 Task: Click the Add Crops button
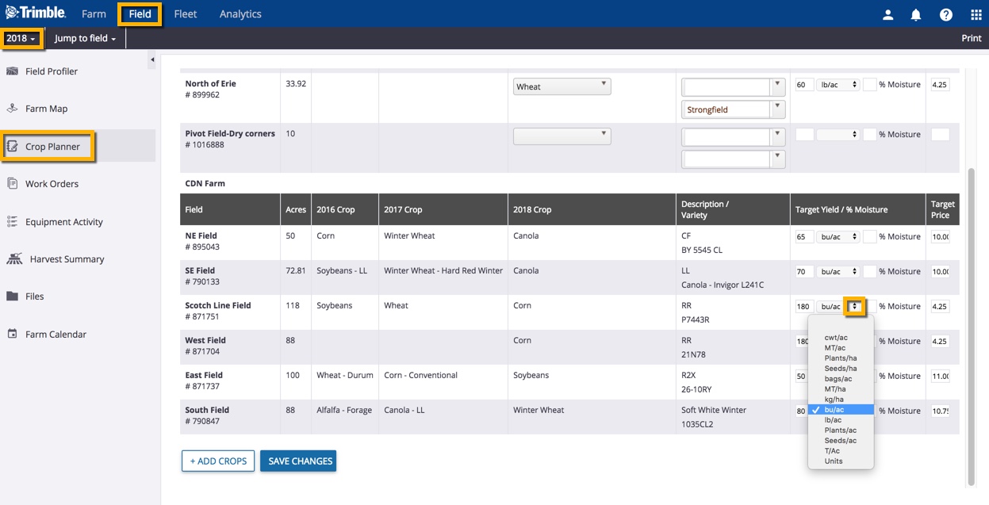218,461
